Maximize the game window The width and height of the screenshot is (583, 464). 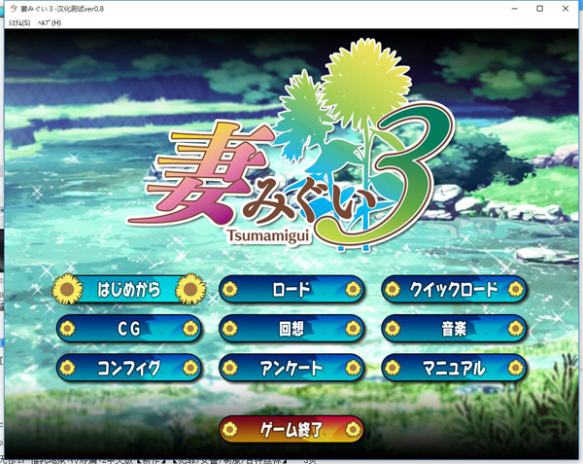pos(539,8)
